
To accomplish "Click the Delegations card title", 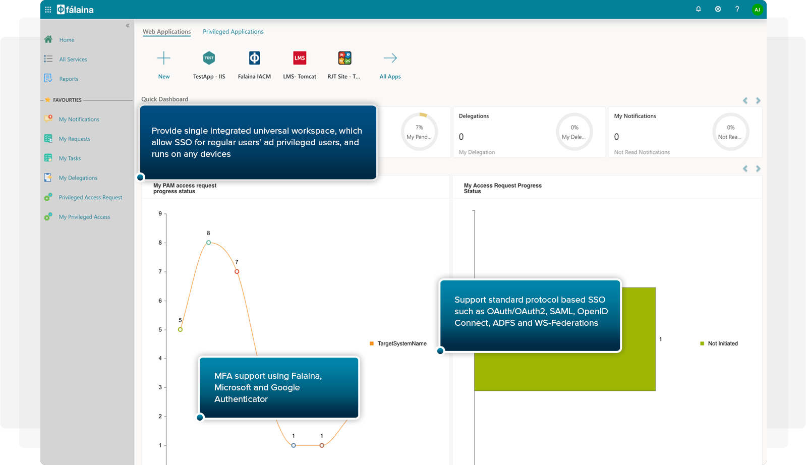I will click(474, 116).
